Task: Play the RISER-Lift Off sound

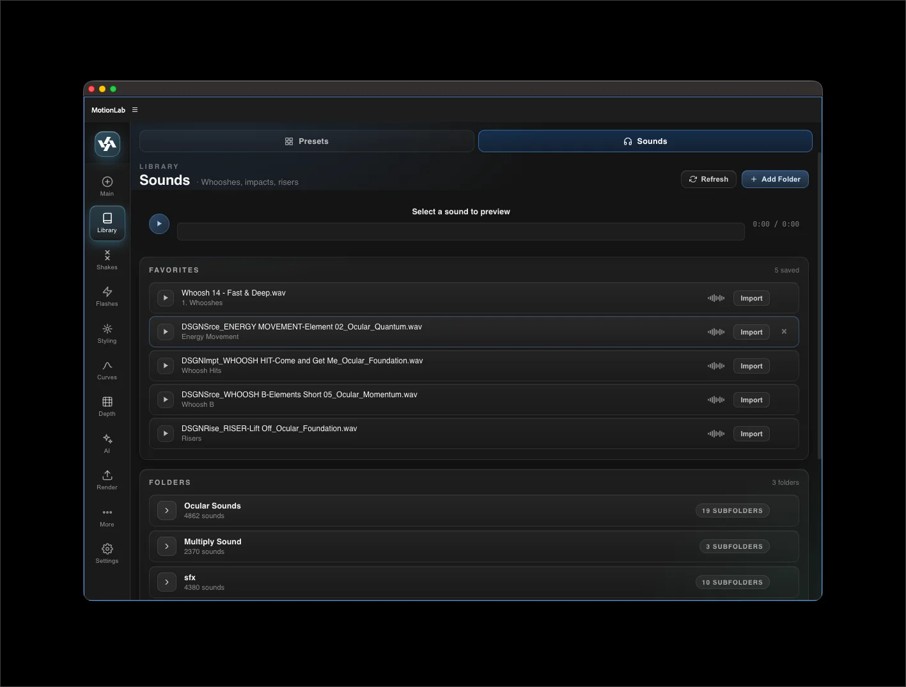Action: click(x=166, y=434)
